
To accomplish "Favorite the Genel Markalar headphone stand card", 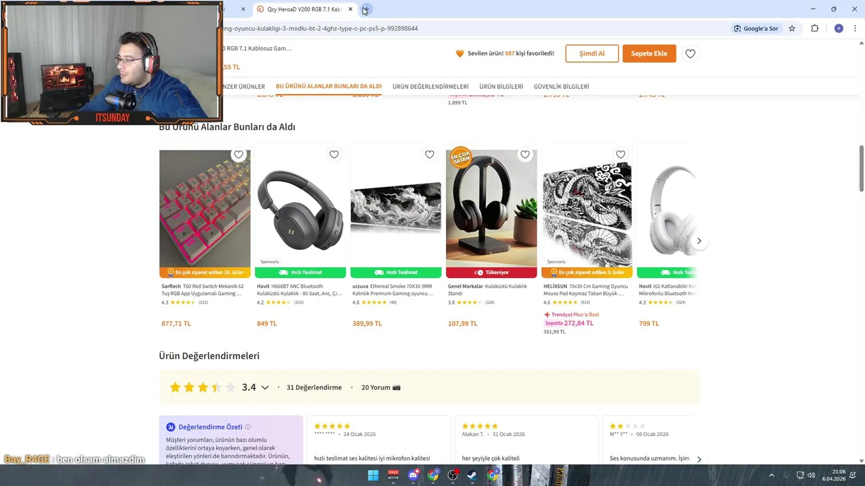I will [525, 155].
